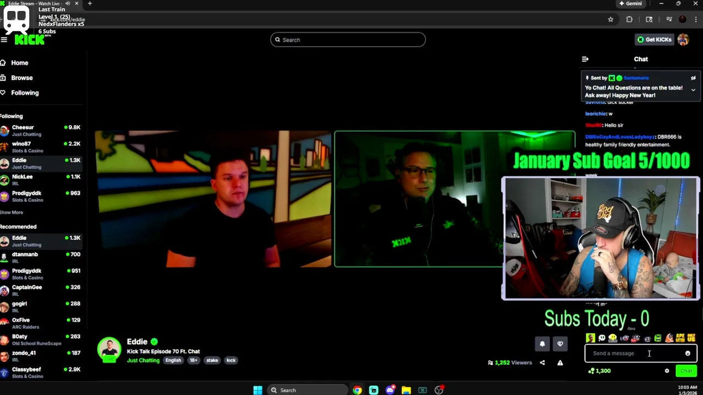This screenshot has height=395, width=703.
Task: Click Get KICKs button
Action: click(x=654, y=39)
